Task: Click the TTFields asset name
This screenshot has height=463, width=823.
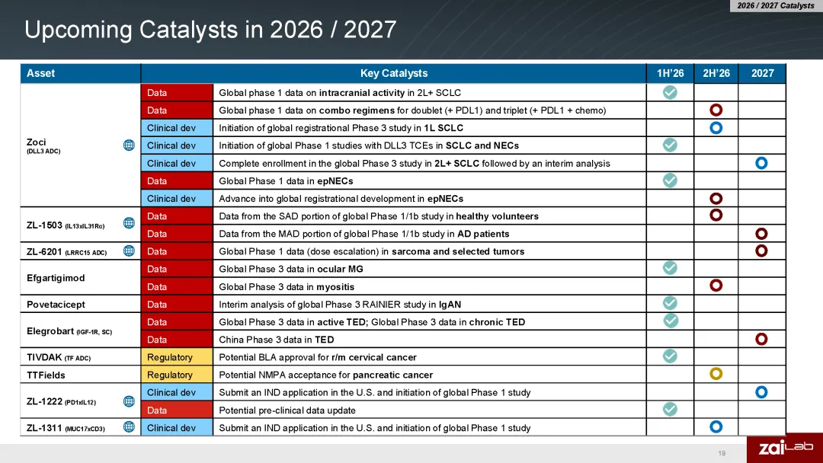Action: coord(46,375)
